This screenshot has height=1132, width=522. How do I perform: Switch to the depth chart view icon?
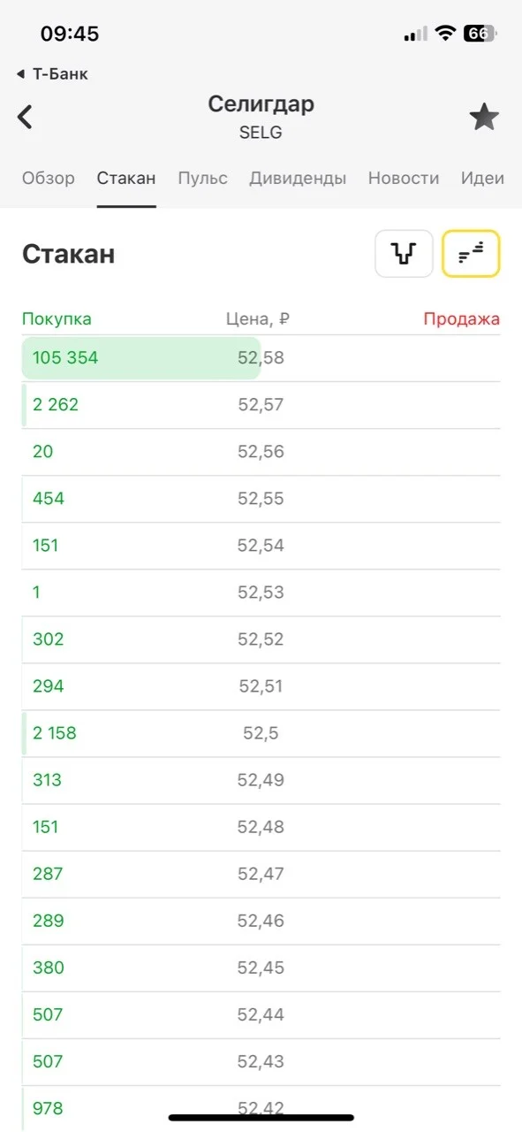click(404, 254)
